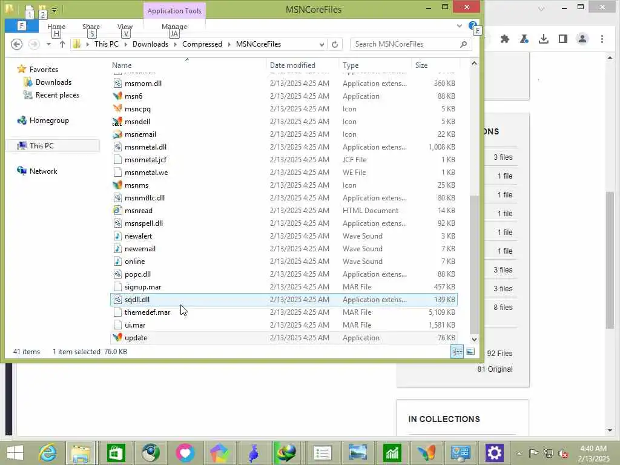Open Quick Access Toolbar customize dropdown
Viewport: 620px width, 465px height.
pyautogui.click(x=54, y=10)
